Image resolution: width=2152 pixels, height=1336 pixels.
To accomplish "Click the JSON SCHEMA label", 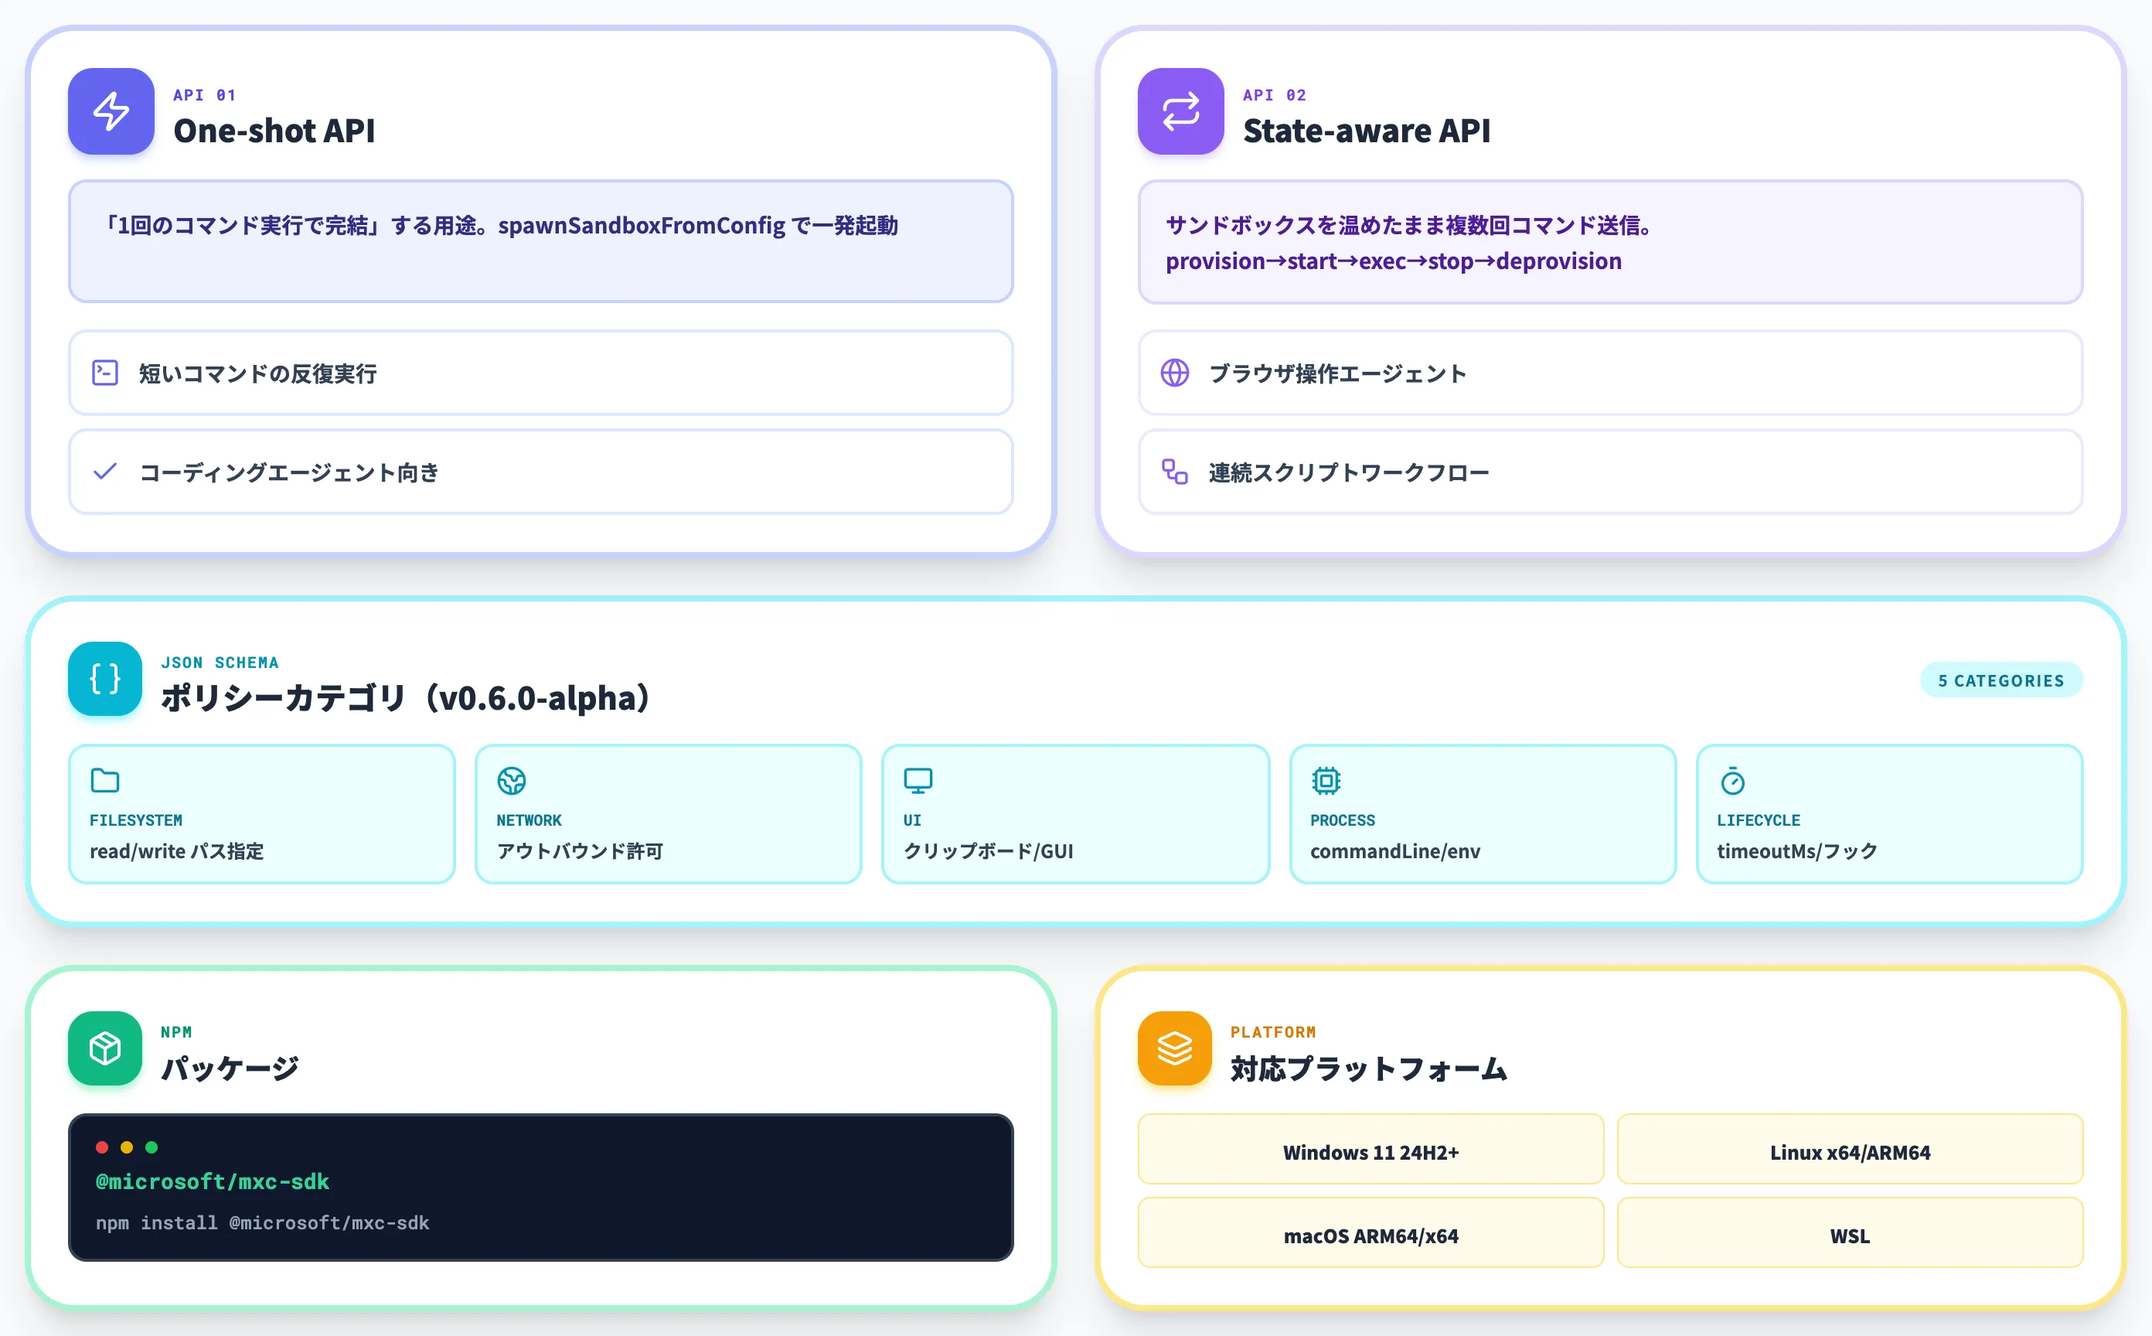I will pyautogui.click(x=220, y=663).
